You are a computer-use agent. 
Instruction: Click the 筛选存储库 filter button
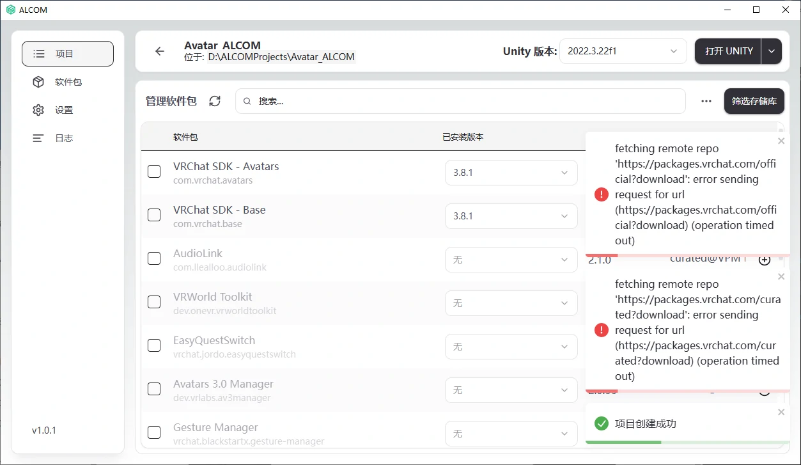point(754,101)
